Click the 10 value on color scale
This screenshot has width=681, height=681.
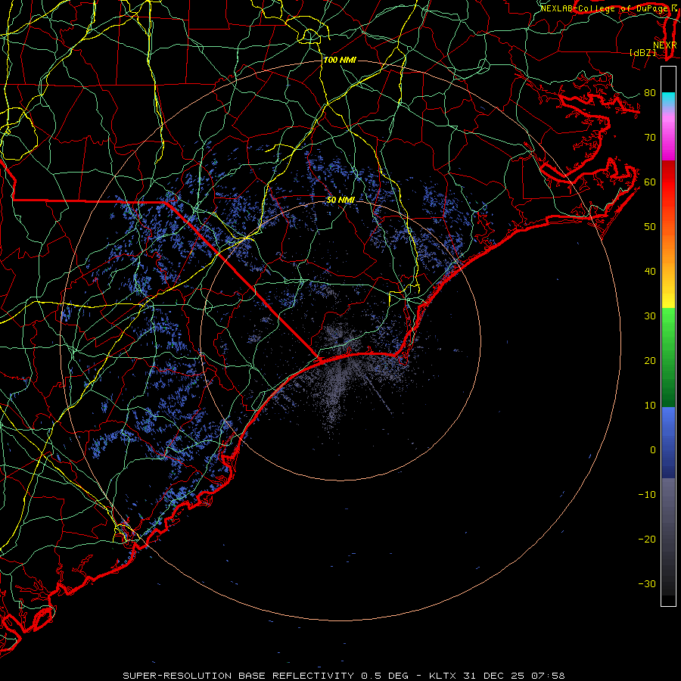(x=650, y=406)
